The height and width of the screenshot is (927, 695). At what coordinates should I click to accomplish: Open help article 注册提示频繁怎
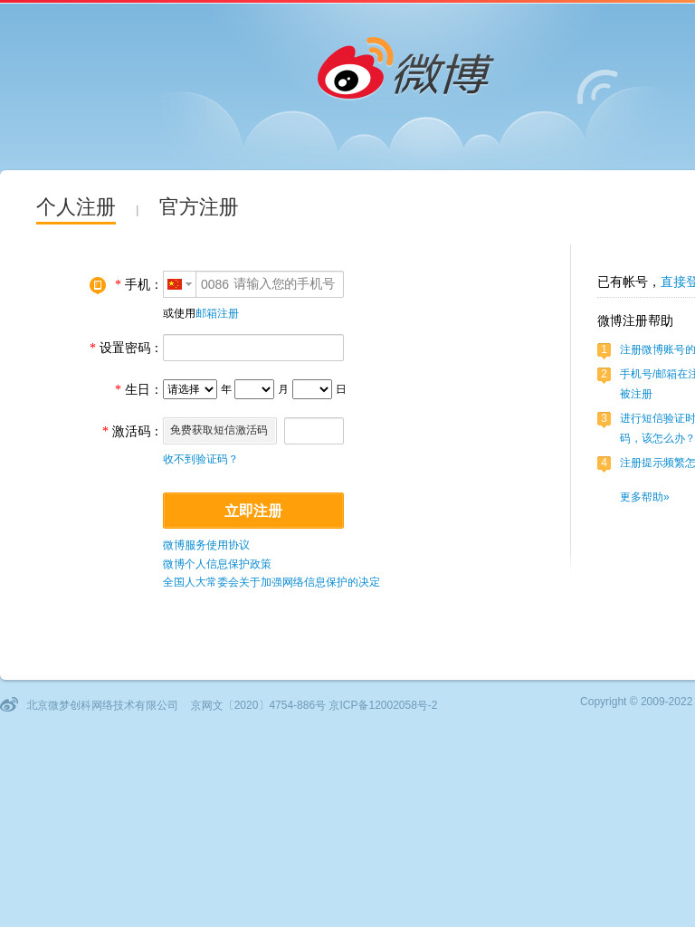(657, 463)
